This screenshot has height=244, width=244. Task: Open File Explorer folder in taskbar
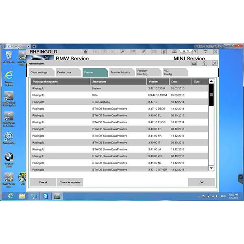pos(22,196)
